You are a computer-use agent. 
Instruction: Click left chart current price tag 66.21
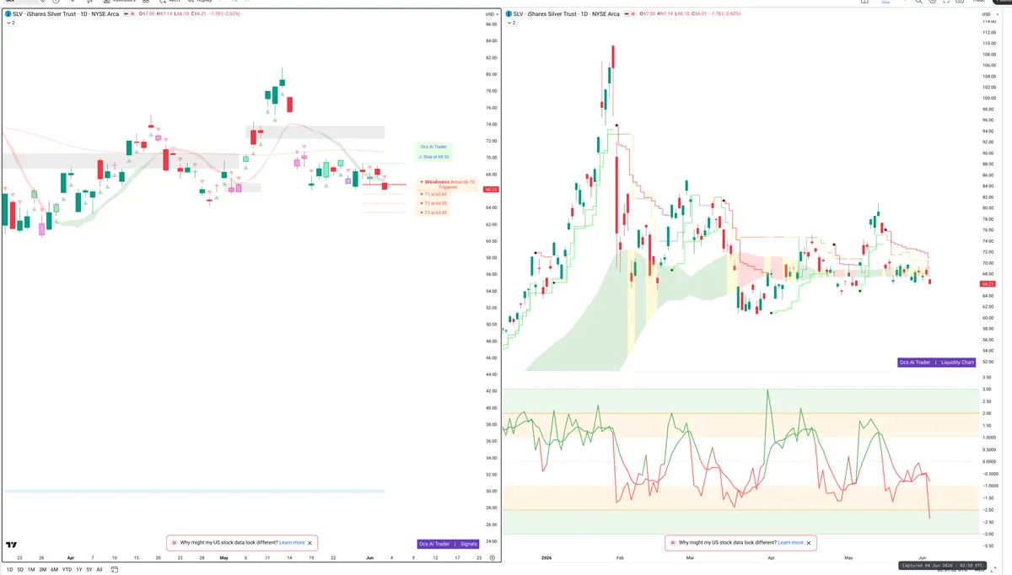[x=490, y=189]
